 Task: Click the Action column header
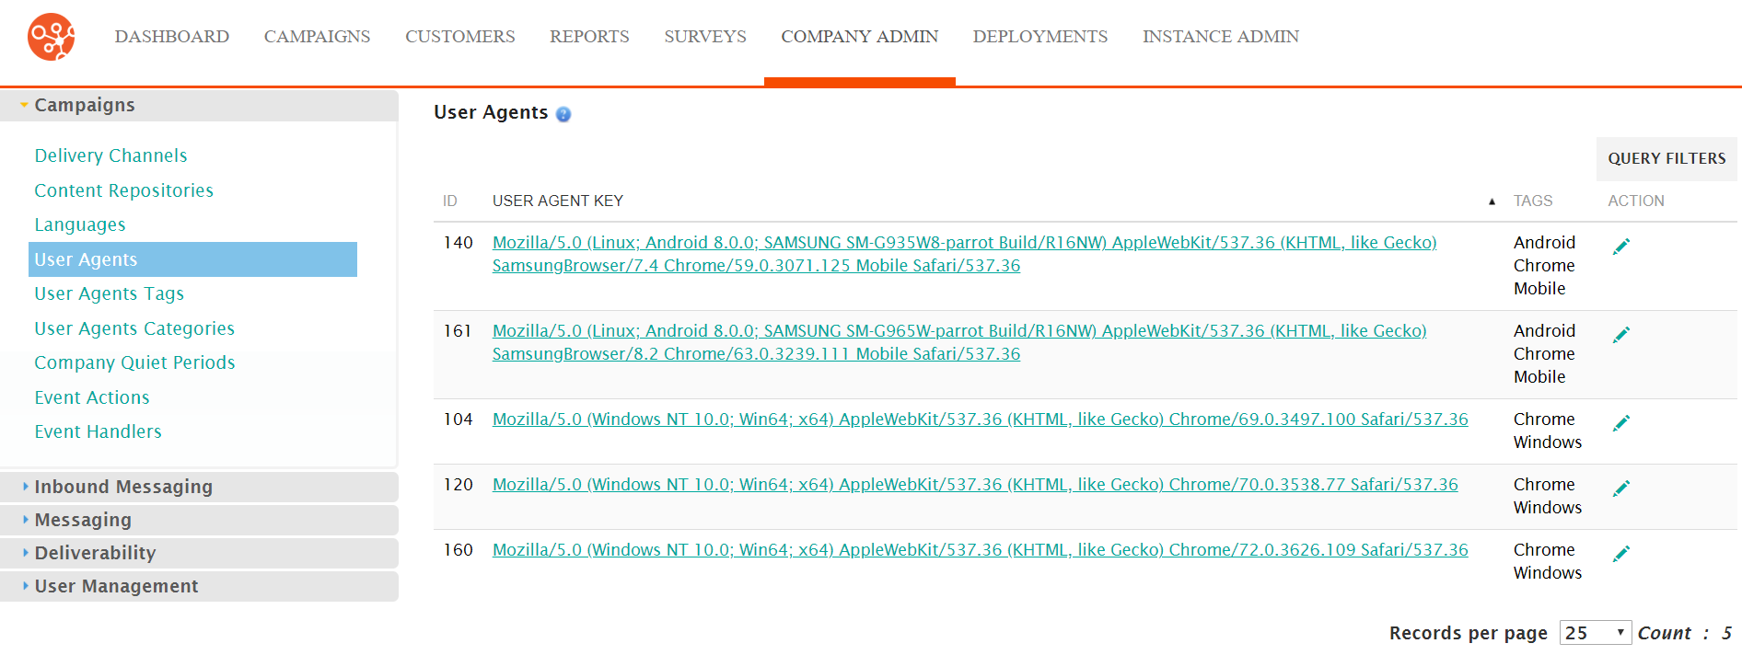click(x=1636, y=201)
